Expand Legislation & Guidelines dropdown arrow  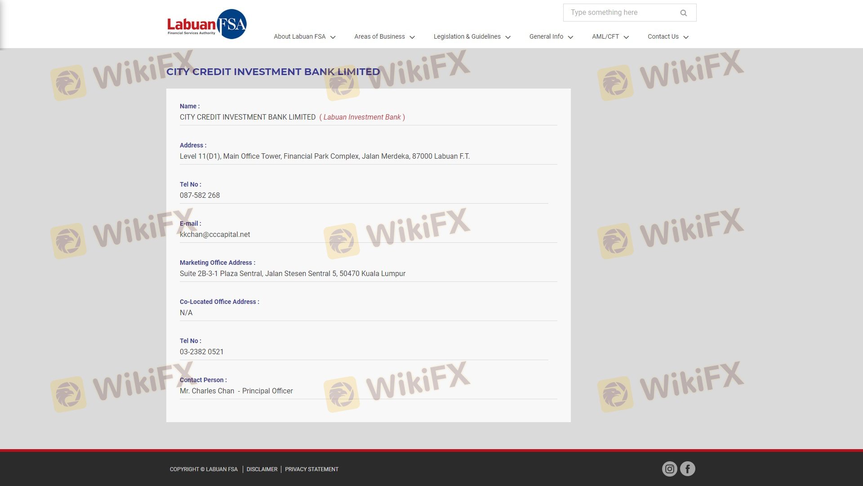(x=508, y=37)
